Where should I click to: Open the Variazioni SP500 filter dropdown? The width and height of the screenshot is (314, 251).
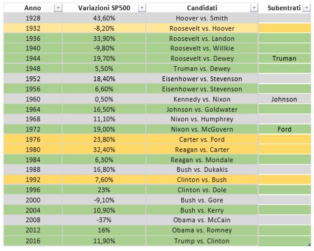click(142, 8)
